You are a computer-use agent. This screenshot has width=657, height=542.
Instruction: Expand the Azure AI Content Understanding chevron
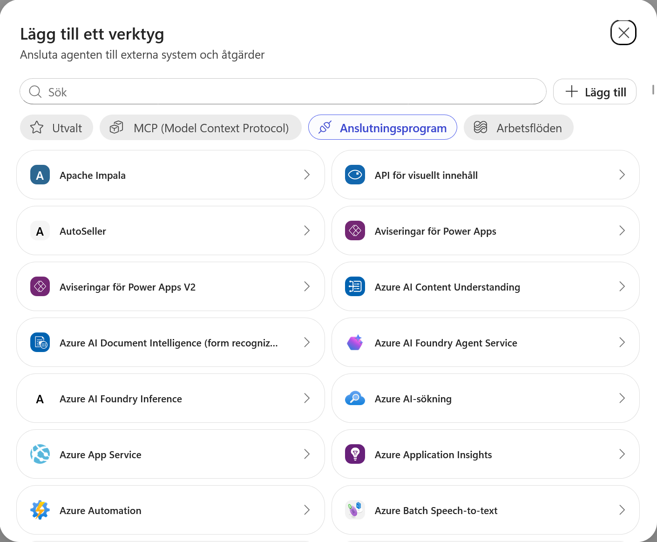(622, 286)
